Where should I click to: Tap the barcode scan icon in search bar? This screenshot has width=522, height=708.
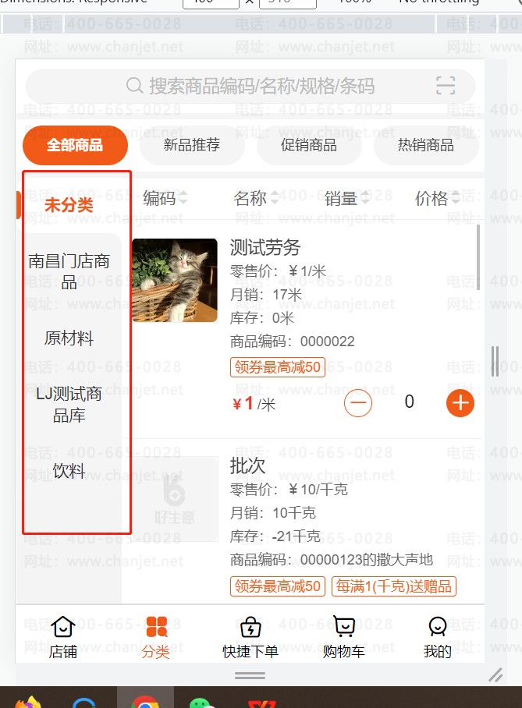click(446, 85)
